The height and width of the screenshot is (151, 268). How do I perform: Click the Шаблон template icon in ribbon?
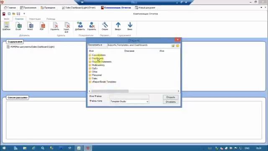[7, 26]
